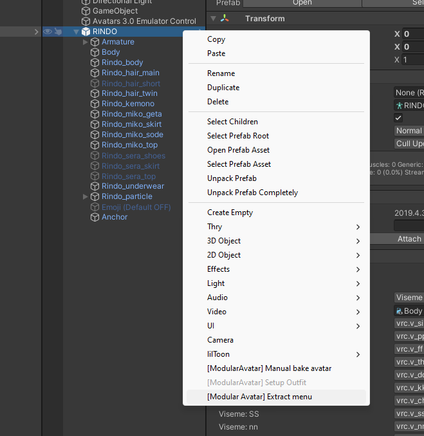Click Create Empty menu entry
The image size is (424, 436).
pos(276,213)
